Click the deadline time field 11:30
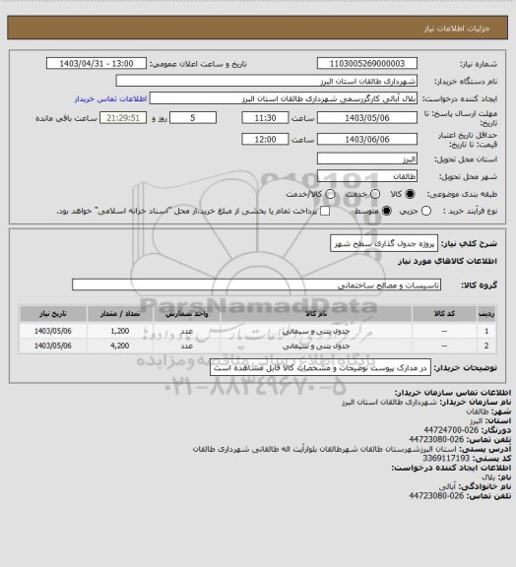Viewport: 516px width, 567px height. (265, 118)
